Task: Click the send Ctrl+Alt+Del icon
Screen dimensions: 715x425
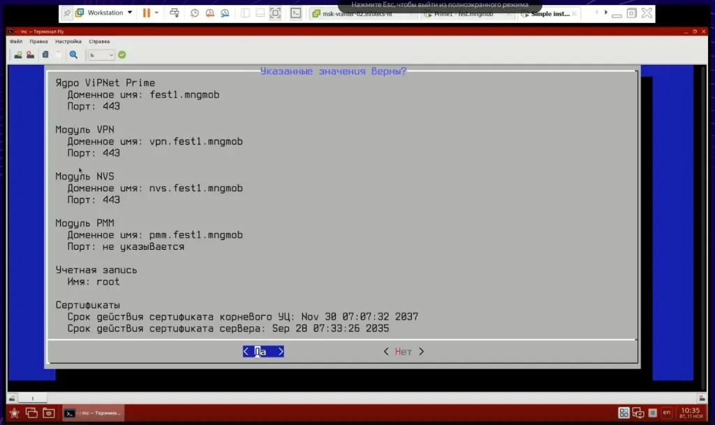Action: (174, 13)
